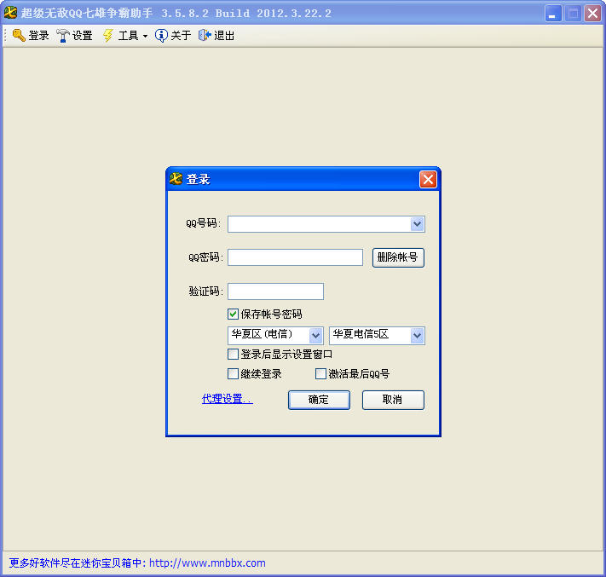Click the 登录 dialog title icon
606x577 pixels.
(x=176, y=178)
